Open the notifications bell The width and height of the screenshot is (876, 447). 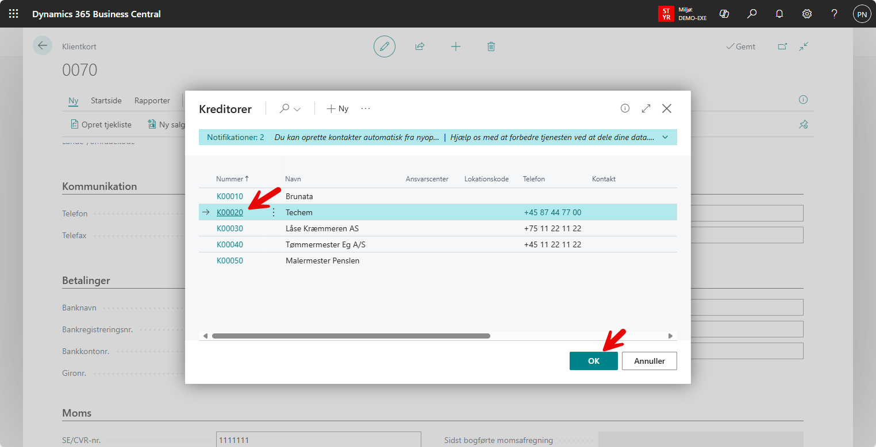779,14
